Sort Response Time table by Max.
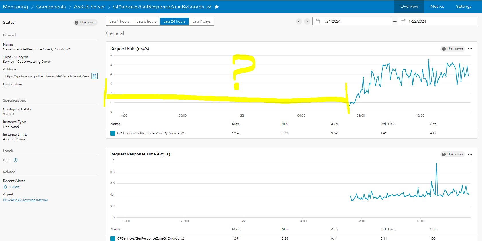This screenshot has width=482, height=241. pyautogui.click(x=236, y=229)
